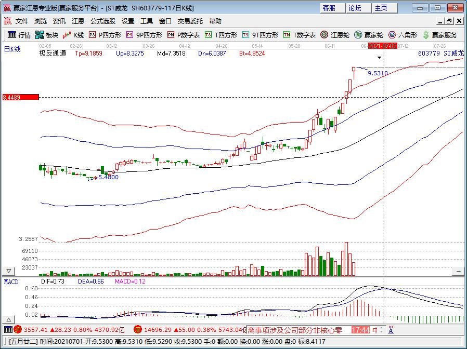This screenshot has width=467, height=349.
Task: Open the 公式选股 menu
Action: 103,21
